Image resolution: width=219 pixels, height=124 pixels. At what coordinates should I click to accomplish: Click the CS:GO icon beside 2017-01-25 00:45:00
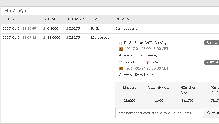coord(121,49)
